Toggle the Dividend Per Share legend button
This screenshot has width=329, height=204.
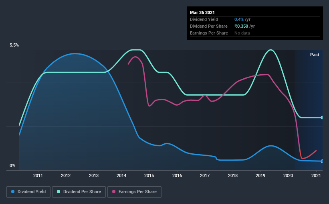[x=79, y=192]
